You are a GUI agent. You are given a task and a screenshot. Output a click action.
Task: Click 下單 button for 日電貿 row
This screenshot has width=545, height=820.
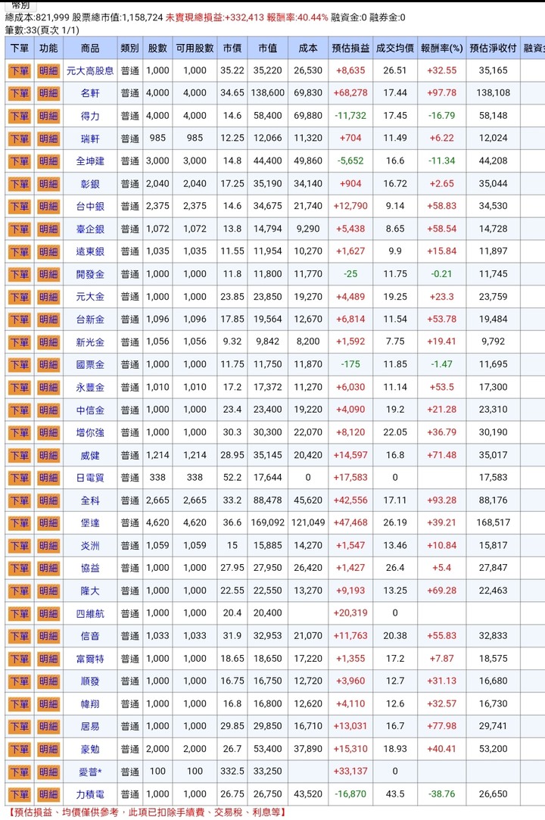20,478
